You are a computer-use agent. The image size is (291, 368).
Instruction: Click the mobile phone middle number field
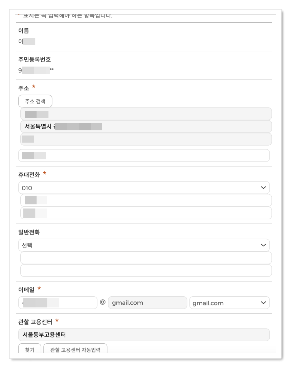[x=145, y=200]
